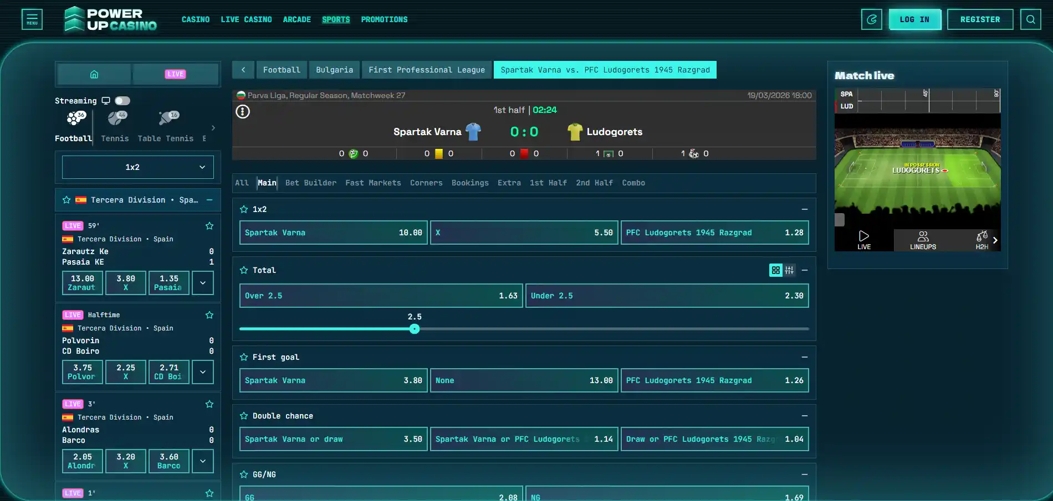Viewport: 1053px width, 501px height.
Task: Collapse the First goal market
Action: [x=805, y=357]
